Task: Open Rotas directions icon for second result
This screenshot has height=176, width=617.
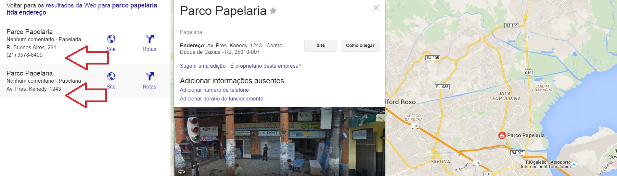Action: [x=149, y=76]
